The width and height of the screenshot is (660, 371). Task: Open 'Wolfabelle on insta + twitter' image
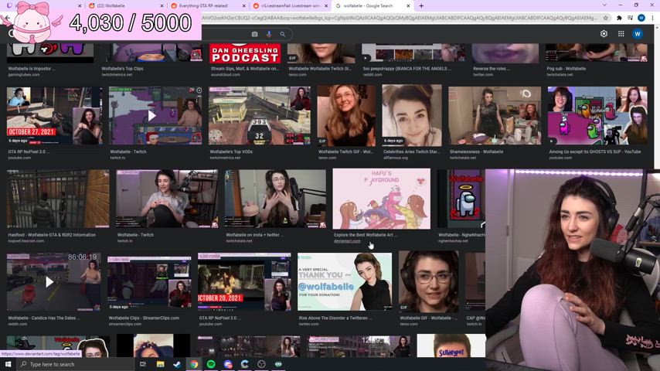coord(275,199)
